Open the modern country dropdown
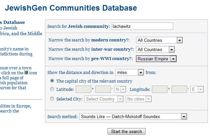Viewport: 212px width, 139px height. pos(159,40)
